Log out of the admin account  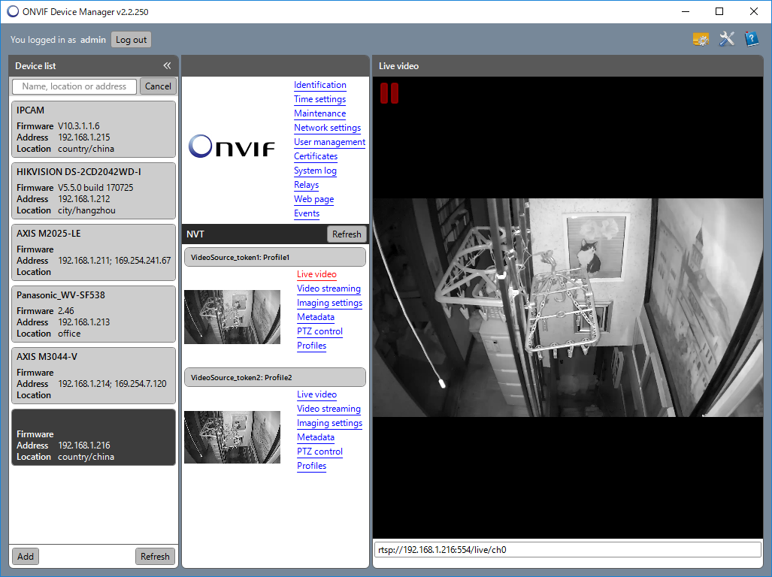[131, 40]
